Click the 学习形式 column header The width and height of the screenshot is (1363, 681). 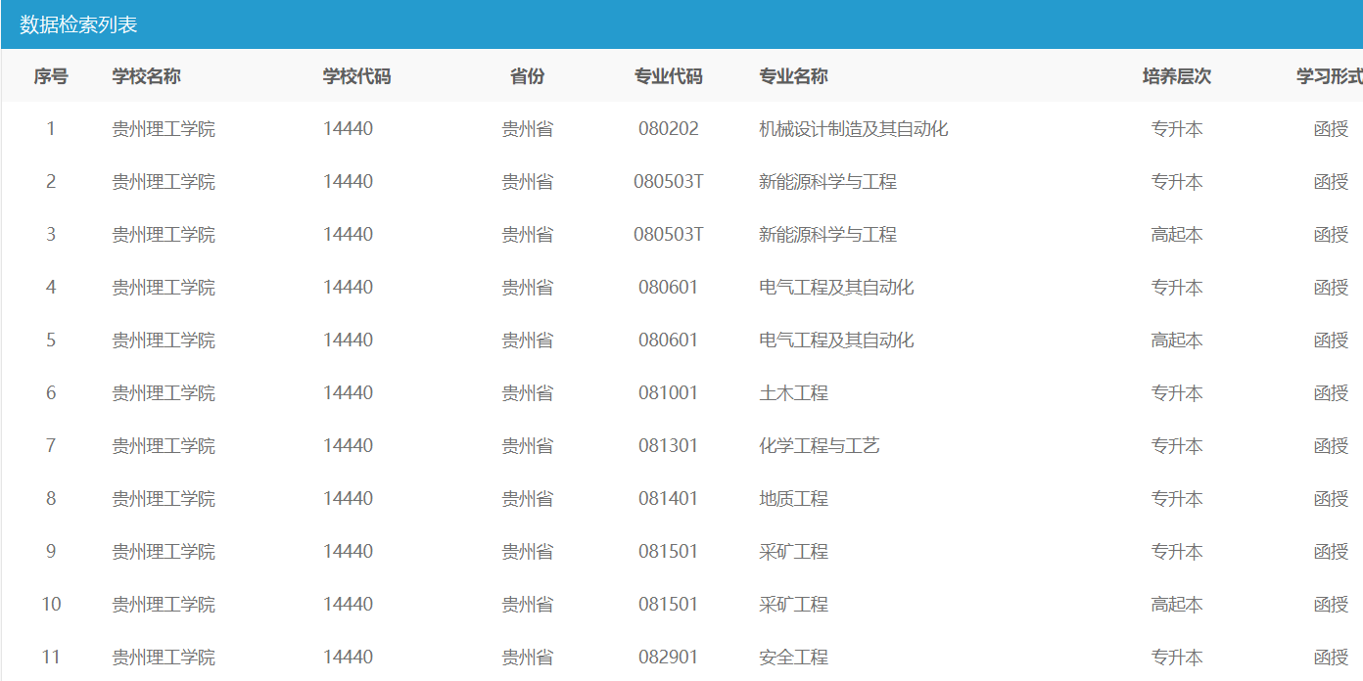[1330, 76]
